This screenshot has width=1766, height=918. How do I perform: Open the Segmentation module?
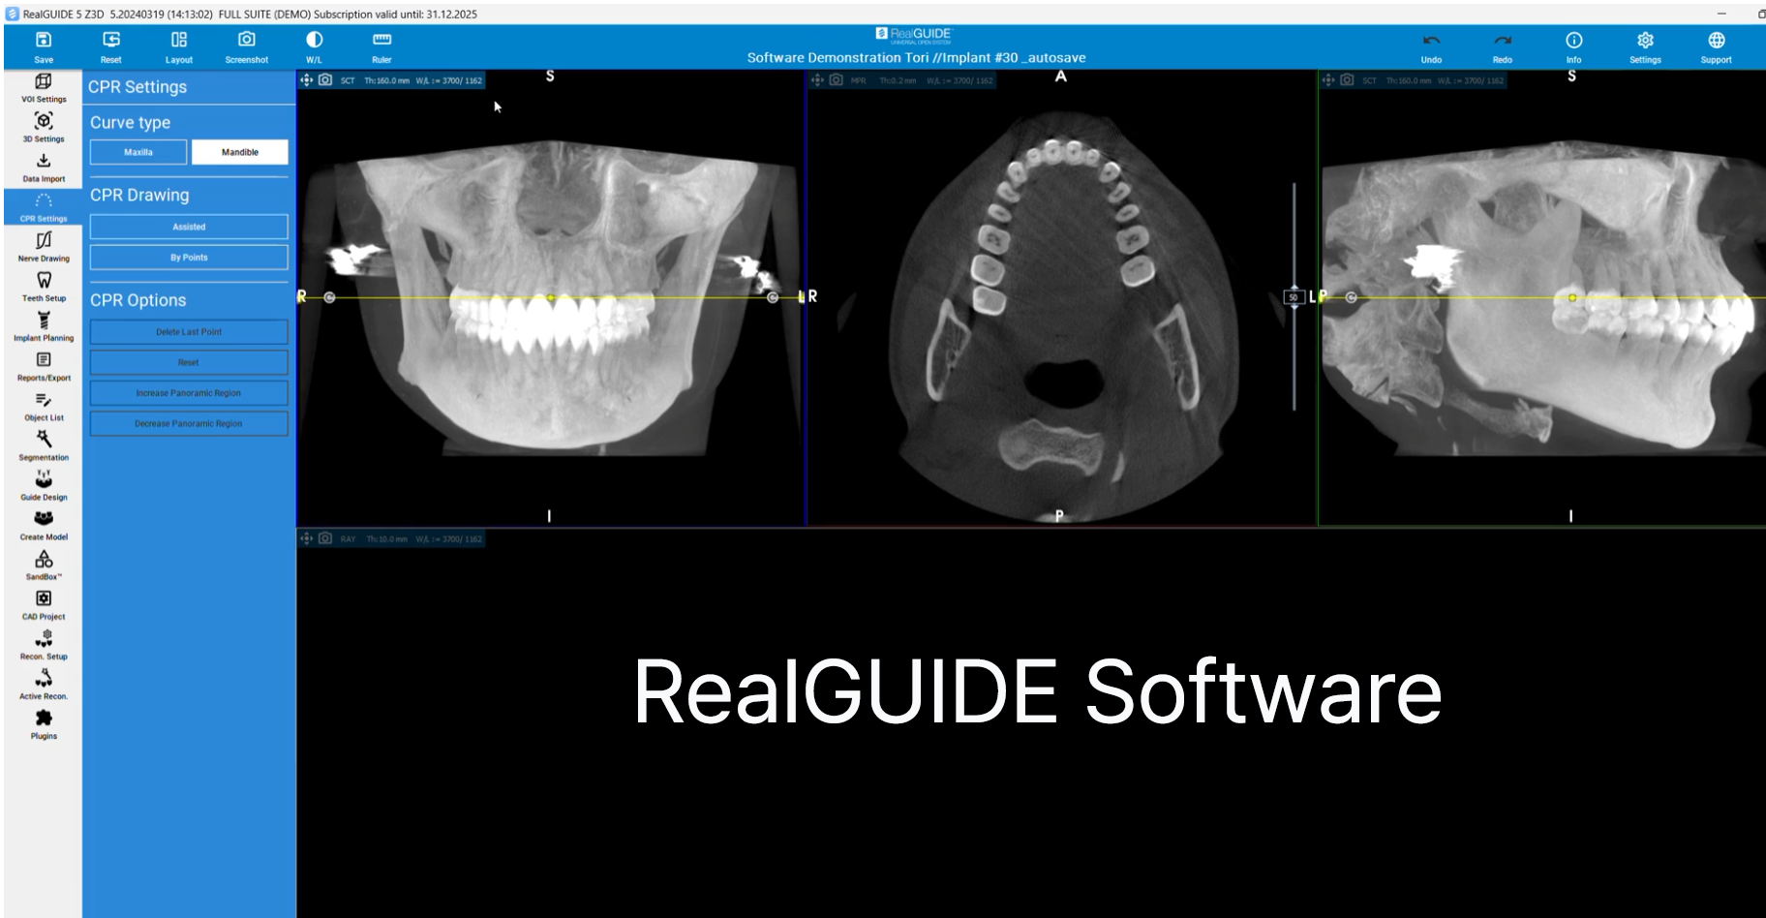pyautogui.click(x=44, y=444)
